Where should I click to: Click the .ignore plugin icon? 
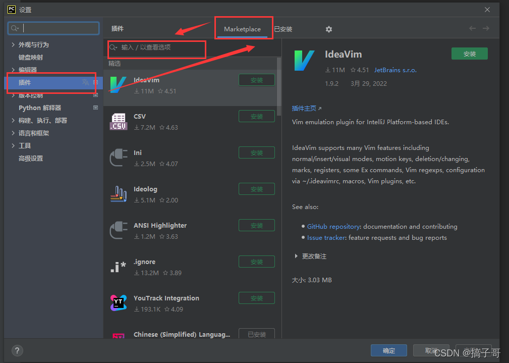(x=118, y=267)
